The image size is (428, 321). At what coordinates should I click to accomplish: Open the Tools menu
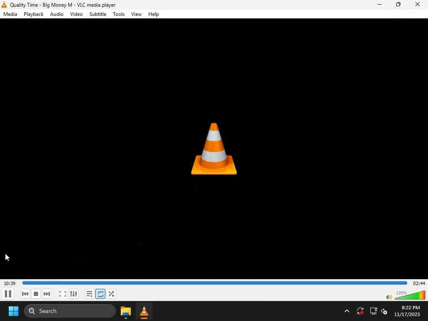(119, 14)
